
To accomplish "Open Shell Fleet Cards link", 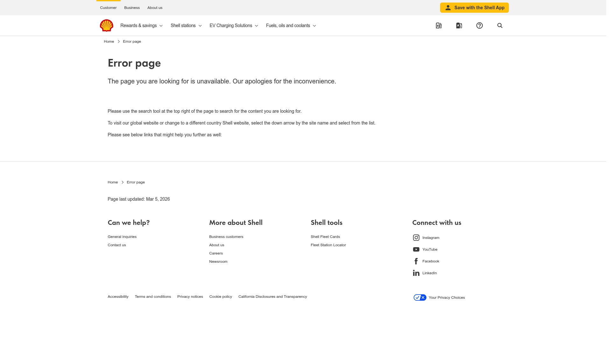I will pyautogui.click(x=325, y=237).
